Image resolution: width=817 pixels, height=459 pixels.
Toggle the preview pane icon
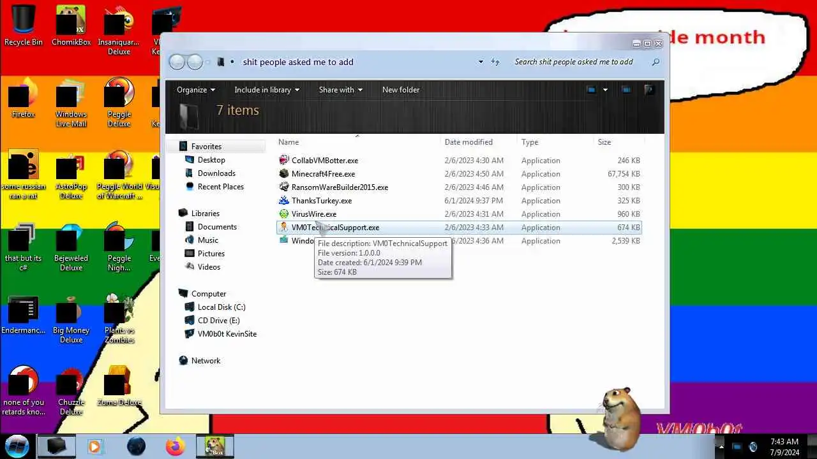point(626,90)
